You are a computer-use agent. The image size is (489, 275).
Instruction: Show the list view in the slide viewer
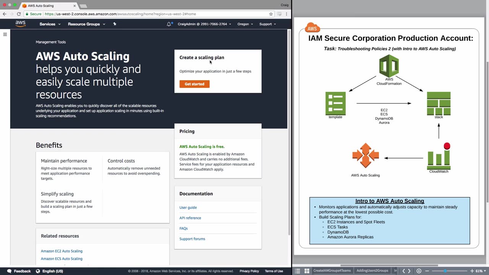[x=298, y=271]
